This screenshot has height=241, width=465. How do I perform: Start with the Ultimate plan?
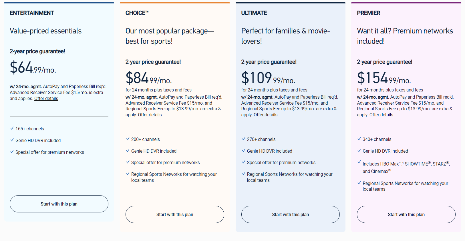pos(290,214)
